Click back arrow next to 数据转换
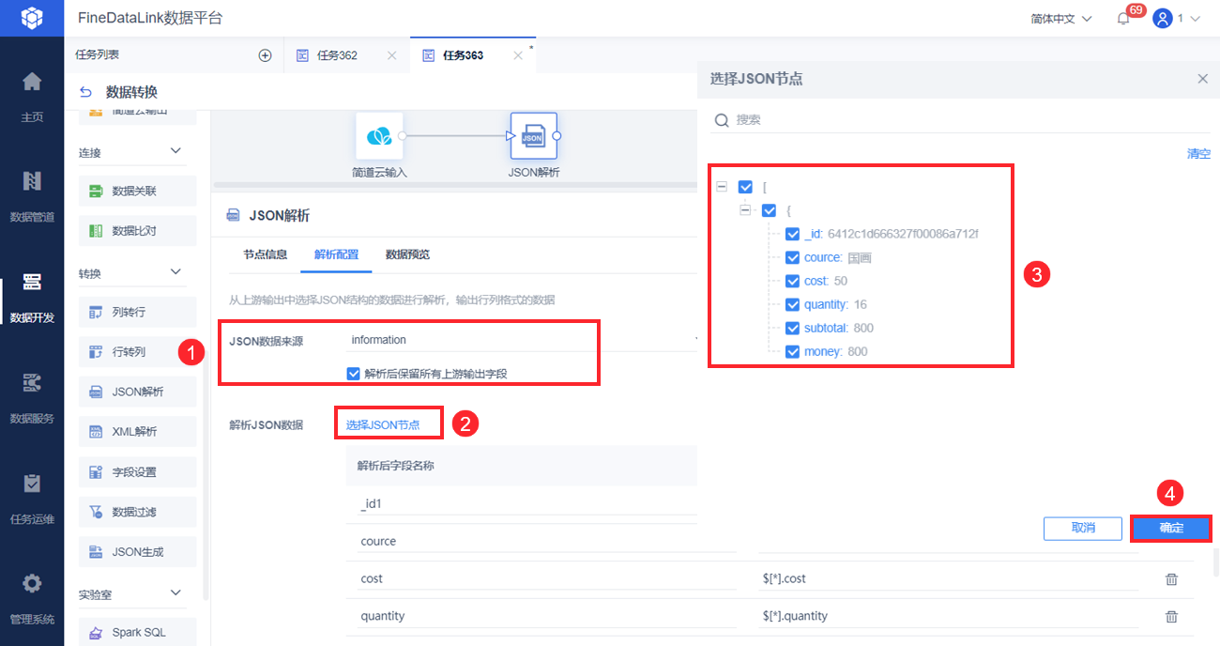Viewport: 1220px width, 646px height. point(86,92)
